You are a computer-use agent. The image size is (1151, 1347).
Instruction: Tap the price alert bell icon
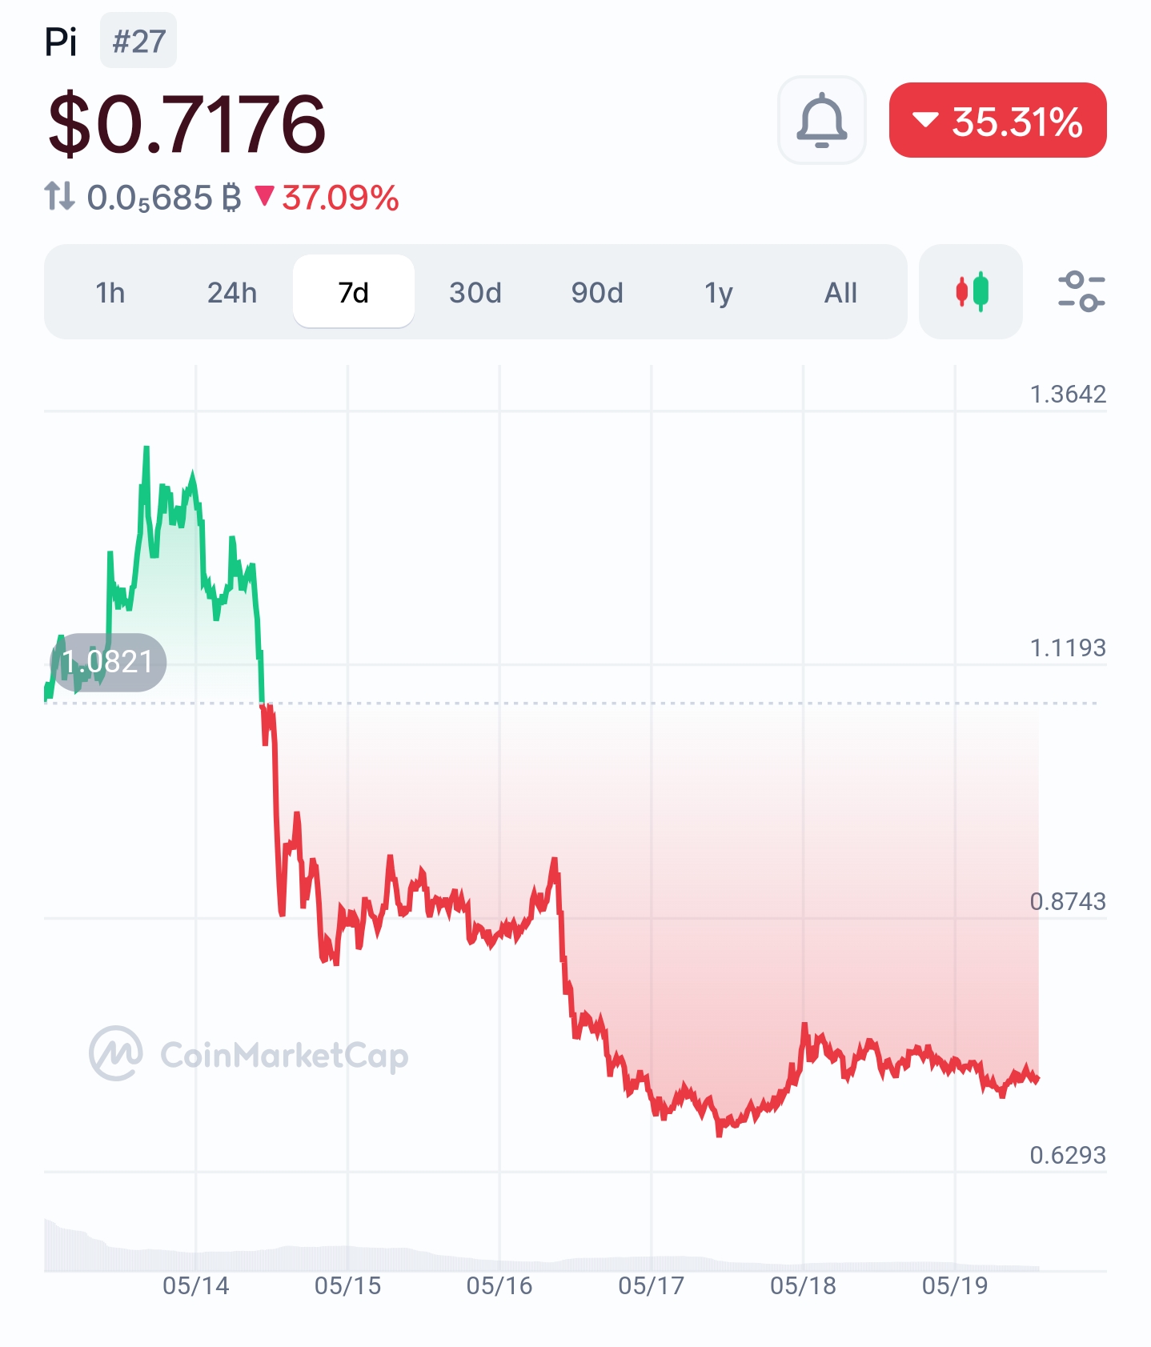click(x=822, y=120)
